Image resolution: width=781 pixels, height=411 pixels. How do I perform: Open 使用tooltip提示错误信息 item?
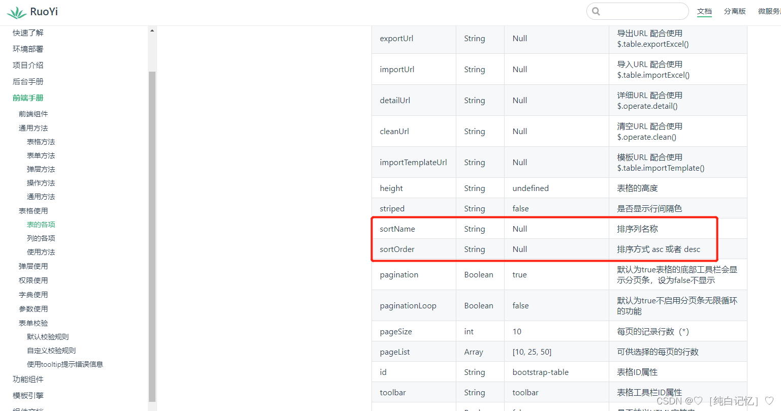point(65,364)
